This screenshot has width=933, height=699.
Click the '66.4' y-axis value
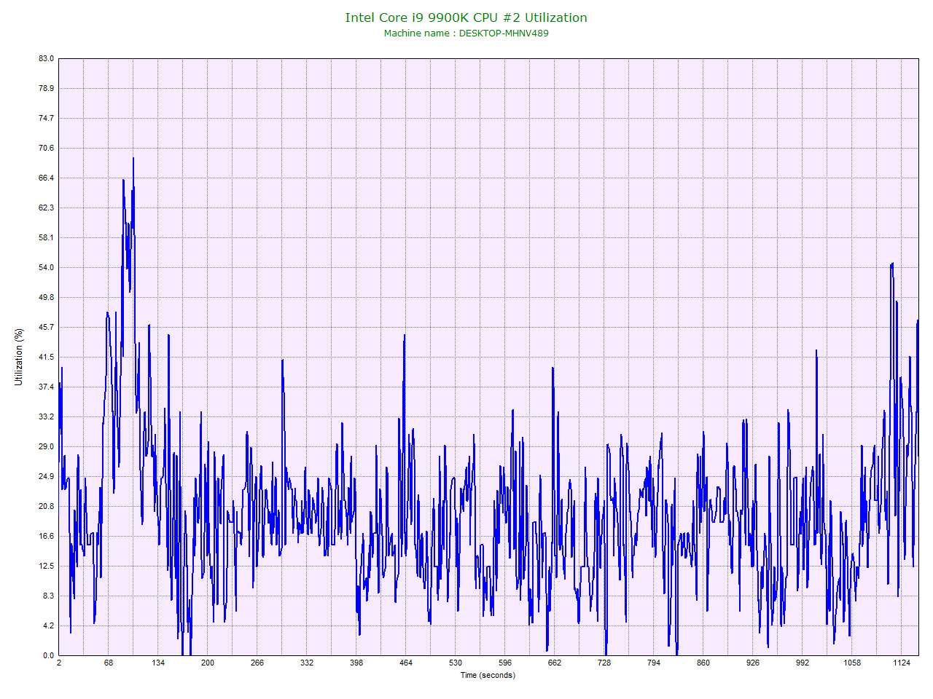[x=47, y=178]
